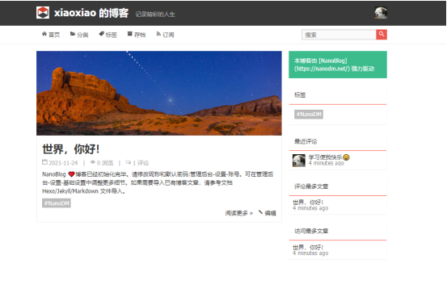The height and width of the screenshot is (301, 447).
Task: Open 世界，你好! under 评论最多文章
Action: [308, 203]
